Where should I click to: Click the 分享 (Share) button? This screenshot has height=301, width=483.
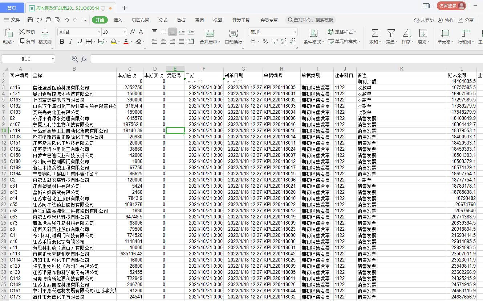point(466,20)
